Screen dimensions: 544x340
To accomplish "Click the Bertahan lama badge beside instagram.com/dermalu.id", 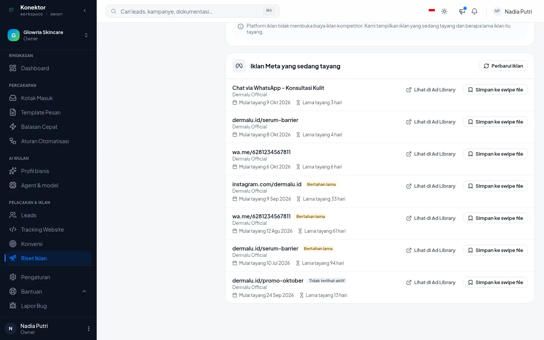I will [x=321, y=184].
